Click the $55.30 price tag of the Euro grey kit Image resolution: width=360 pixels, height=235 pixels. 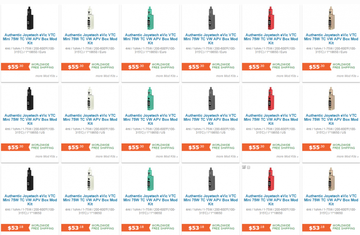196,67
